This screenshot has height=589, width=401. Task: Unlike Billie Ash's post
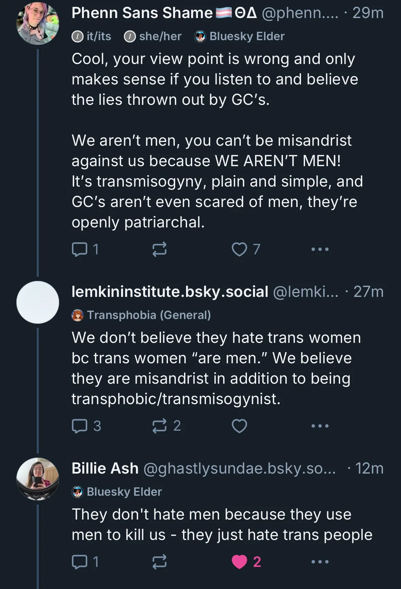[239, 562]
